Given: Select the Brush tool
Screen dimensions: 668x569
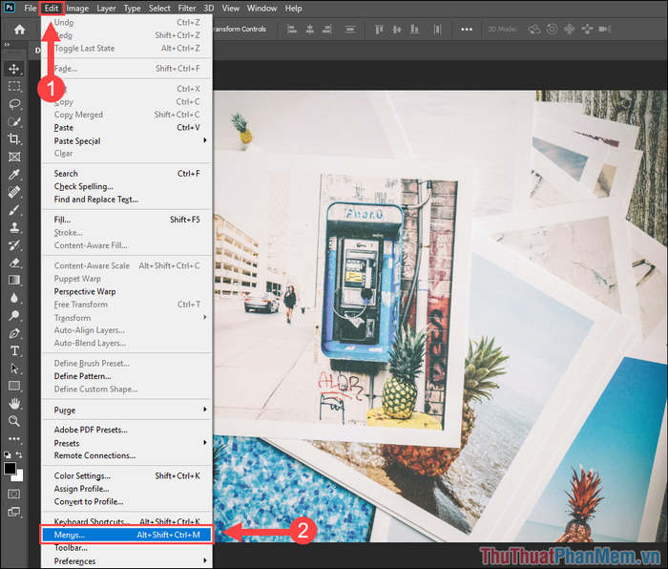Looking at the screenshot, I should click(14, 209).
